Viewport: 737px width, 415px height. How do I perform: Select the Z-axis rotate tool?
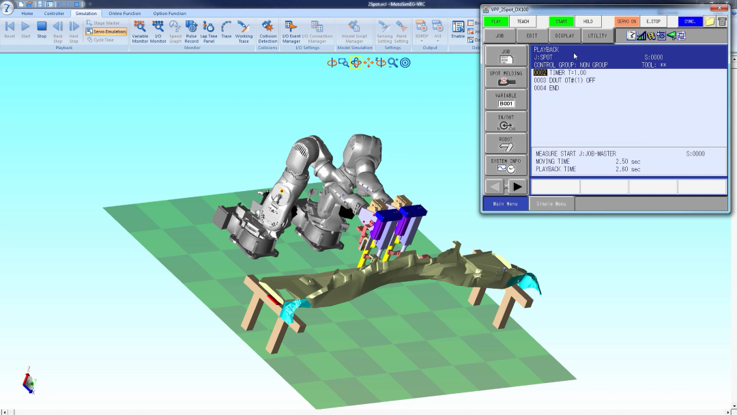(381, 63)
